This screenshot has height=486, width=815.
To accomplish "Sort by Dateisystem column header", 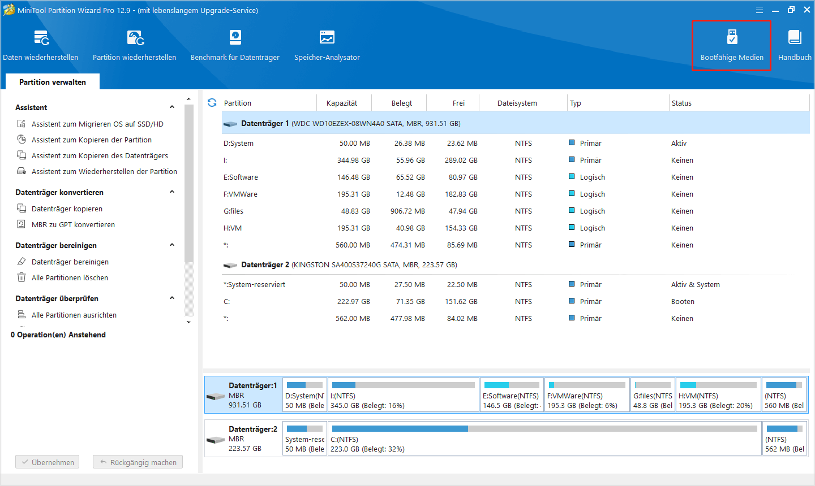I will [x=524, y=103].
